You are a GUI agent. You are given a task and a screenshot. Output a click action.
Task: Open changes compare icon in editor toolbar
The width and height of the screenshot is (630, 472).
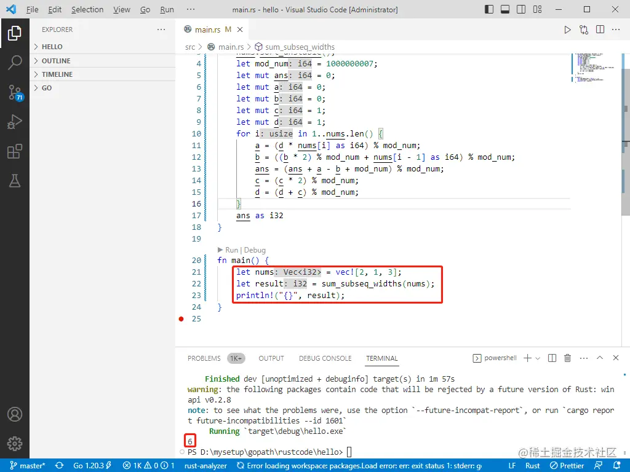[584, 29]
